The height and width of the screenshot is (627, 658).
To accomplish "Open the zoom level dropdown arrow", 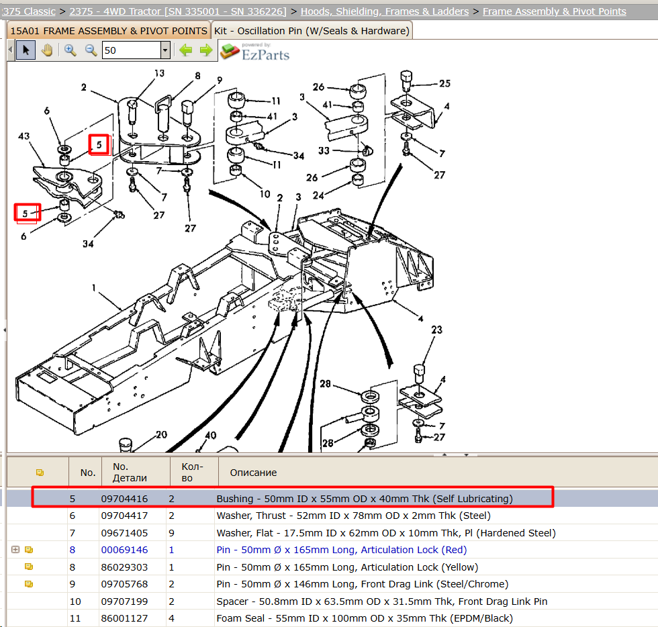I will [x=165, y=50].
